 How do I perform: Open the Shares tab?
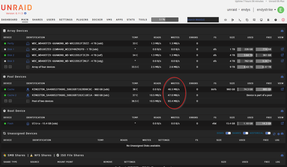[x=38, y=20]
